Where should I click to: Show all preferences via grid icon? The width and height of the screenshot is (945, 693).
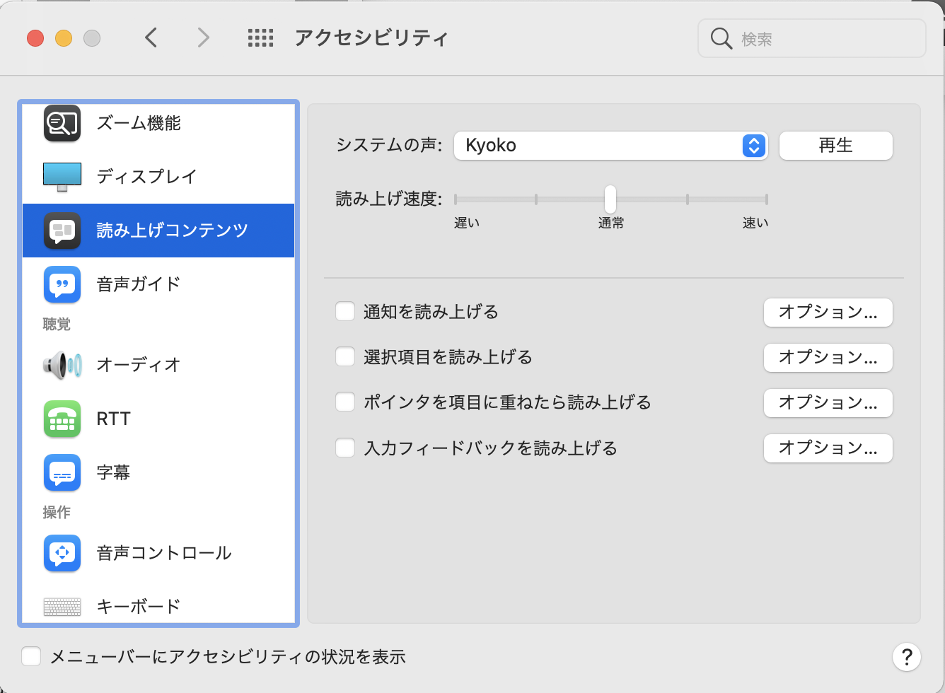point(260,37)
